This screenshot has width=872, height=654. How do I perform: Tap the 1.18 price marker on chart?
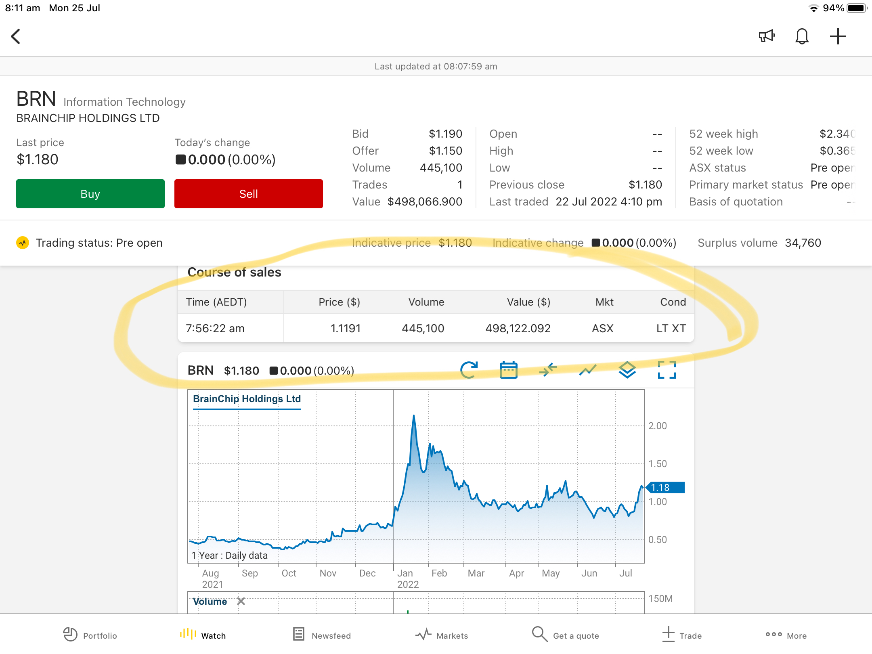tap(666, 488)
